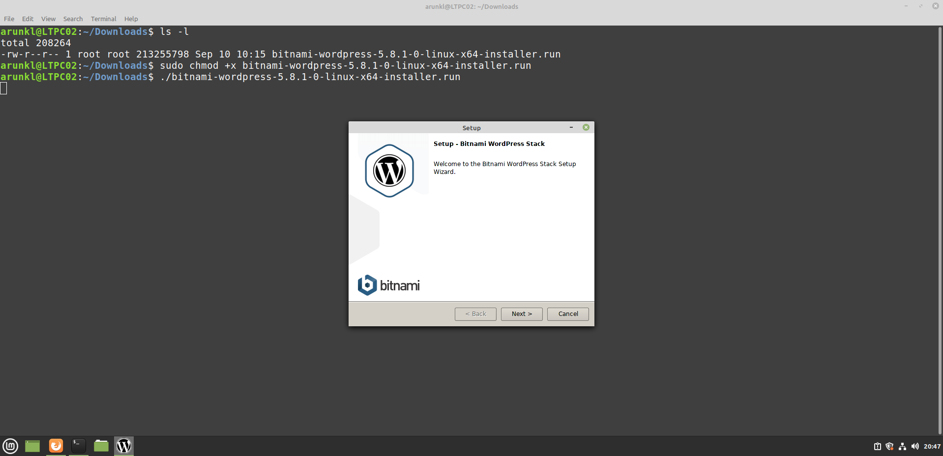Select WordPress setup item in taskbar

(124, 446)
